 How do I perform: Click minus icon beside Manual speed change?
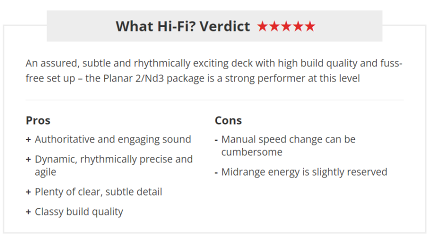[216, 140]
